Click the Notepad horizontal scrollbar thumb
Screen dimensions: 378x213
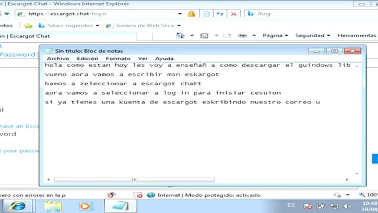[x=134, y=179]
